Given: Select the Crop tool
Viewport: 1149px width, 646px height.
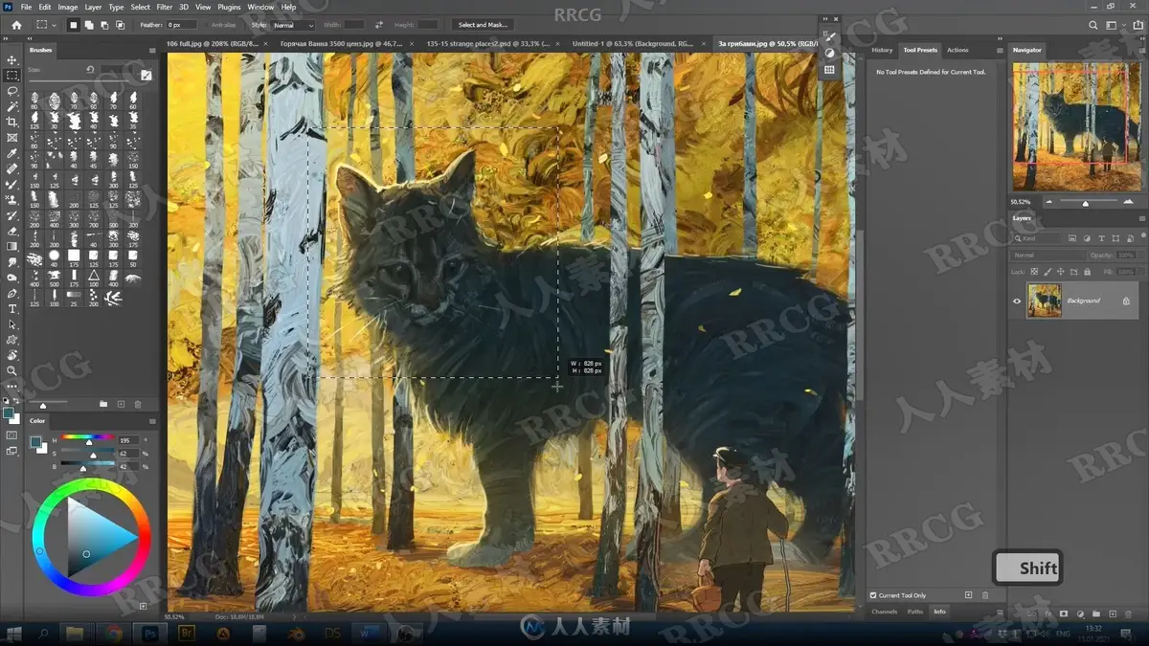Looking at the screenshot, I should coord(12,122).
